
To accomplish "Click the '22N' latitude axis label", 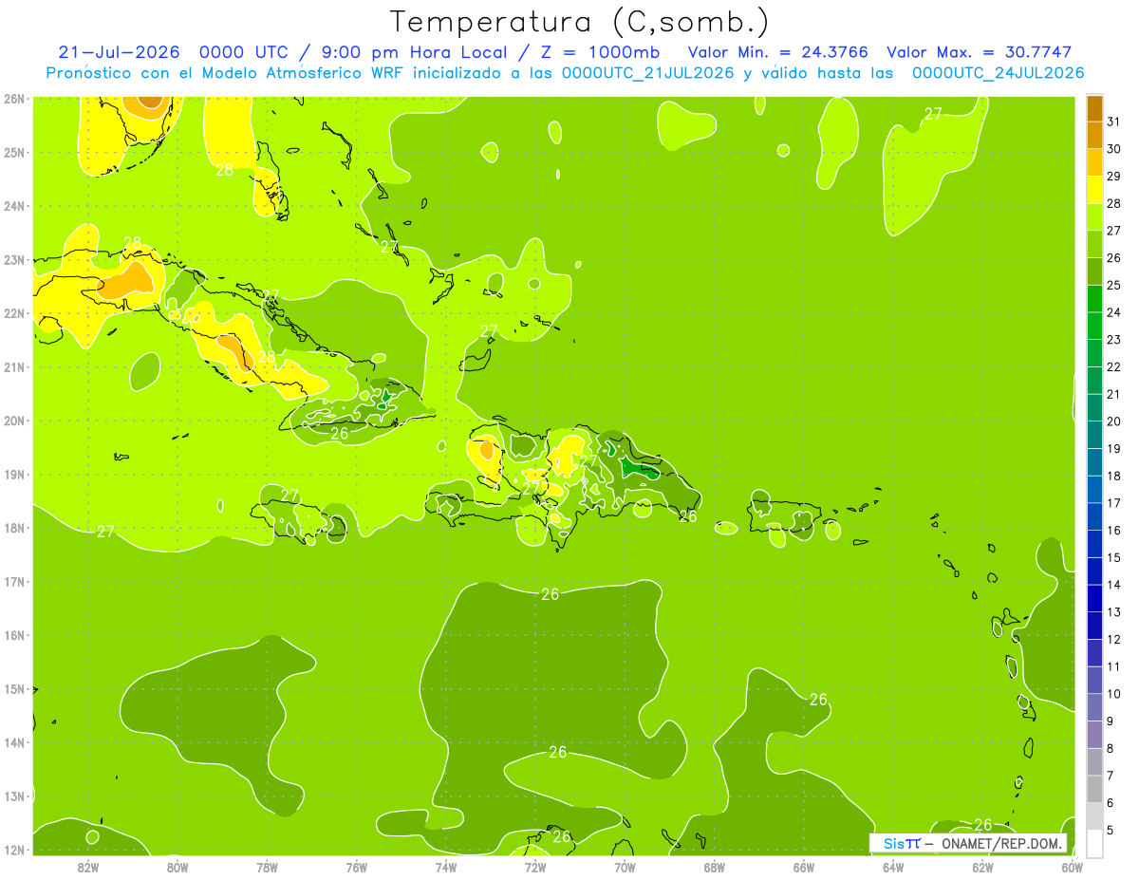I will pos(14,313).
